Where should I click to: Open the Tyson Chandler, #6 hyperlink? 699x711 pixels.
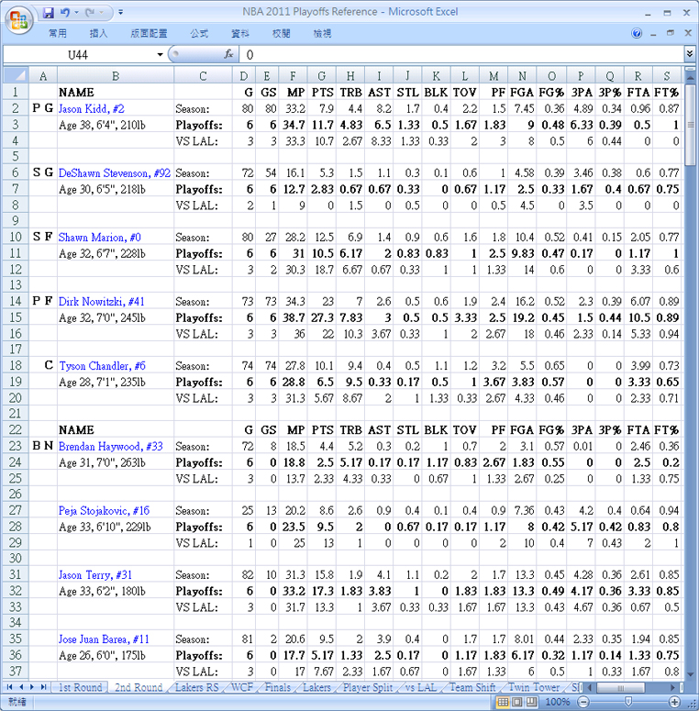tap(103, 366)
